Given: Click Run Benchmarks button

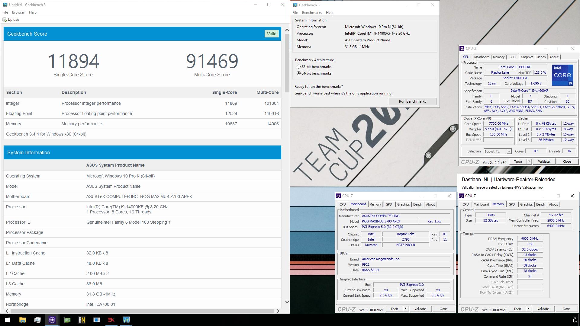Looking at the screenshot, I should click(412, 101).
